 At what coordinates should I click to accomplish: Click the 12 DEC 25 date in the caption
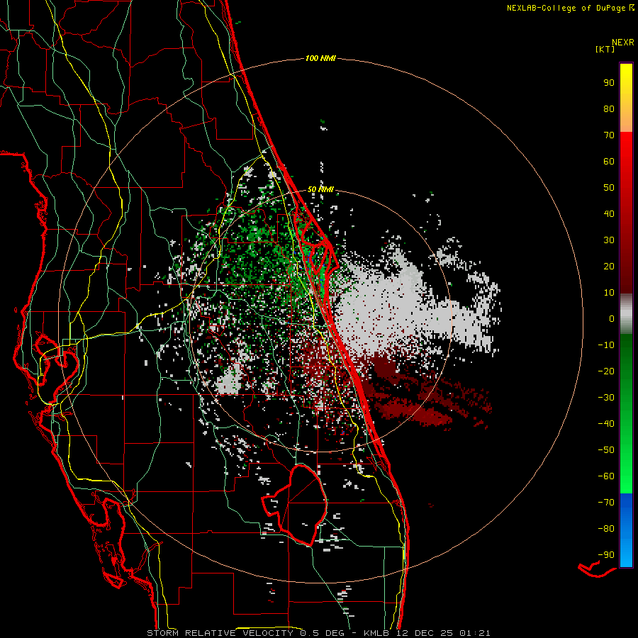[424, 633]
